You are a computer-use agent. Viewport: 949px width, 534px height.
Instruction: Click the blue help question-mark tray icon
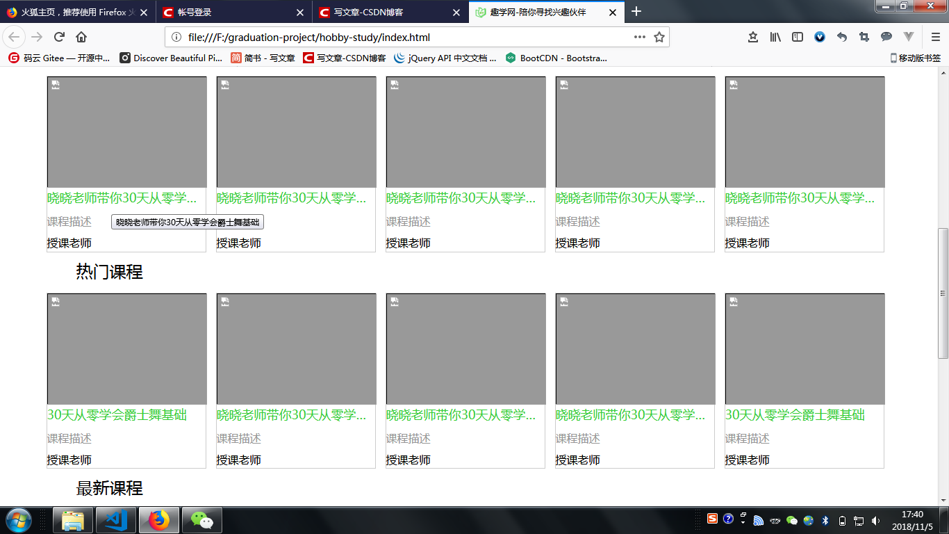728,519
